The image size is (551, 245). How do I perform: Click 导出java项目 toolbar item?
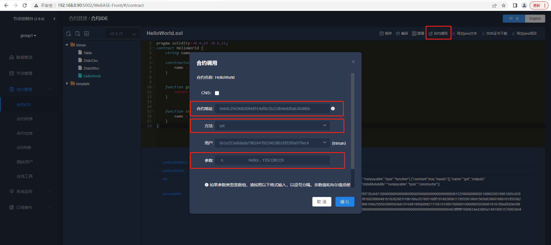click(524, 34)
